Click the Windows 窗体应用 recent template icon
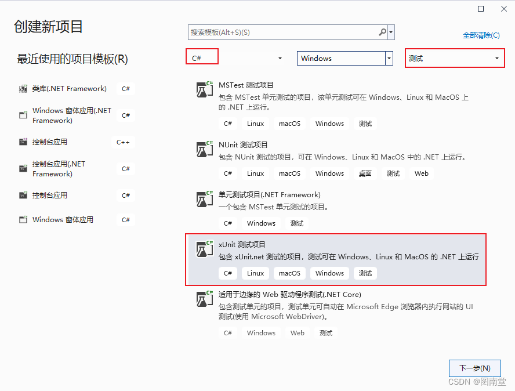Screen dimensions: 515x391 click(22, 219)
